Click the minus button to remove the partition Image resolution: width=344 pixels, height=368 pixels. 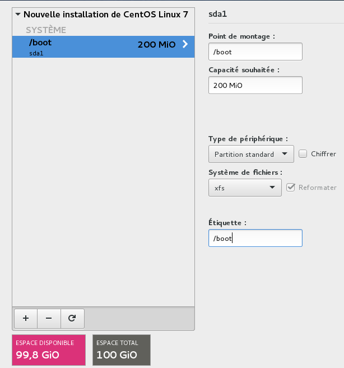click(49, 318)
